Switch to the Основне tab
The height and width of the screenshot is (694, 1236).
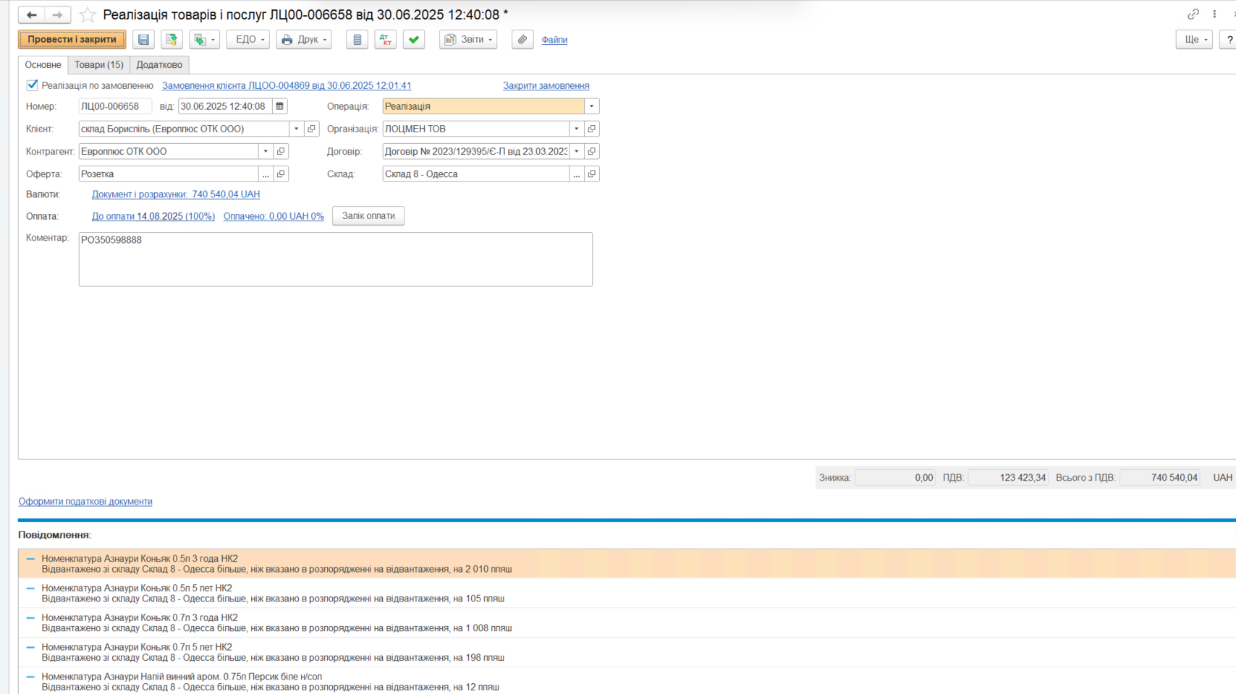click(43, 65)
